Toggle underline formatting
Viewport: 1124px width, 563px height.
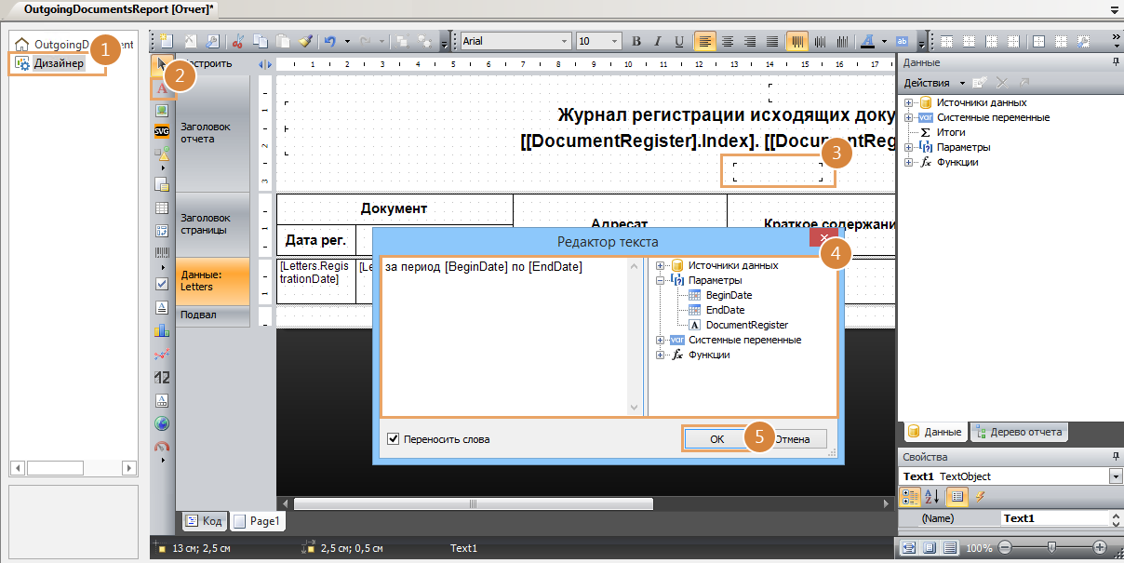coord(680,41)
